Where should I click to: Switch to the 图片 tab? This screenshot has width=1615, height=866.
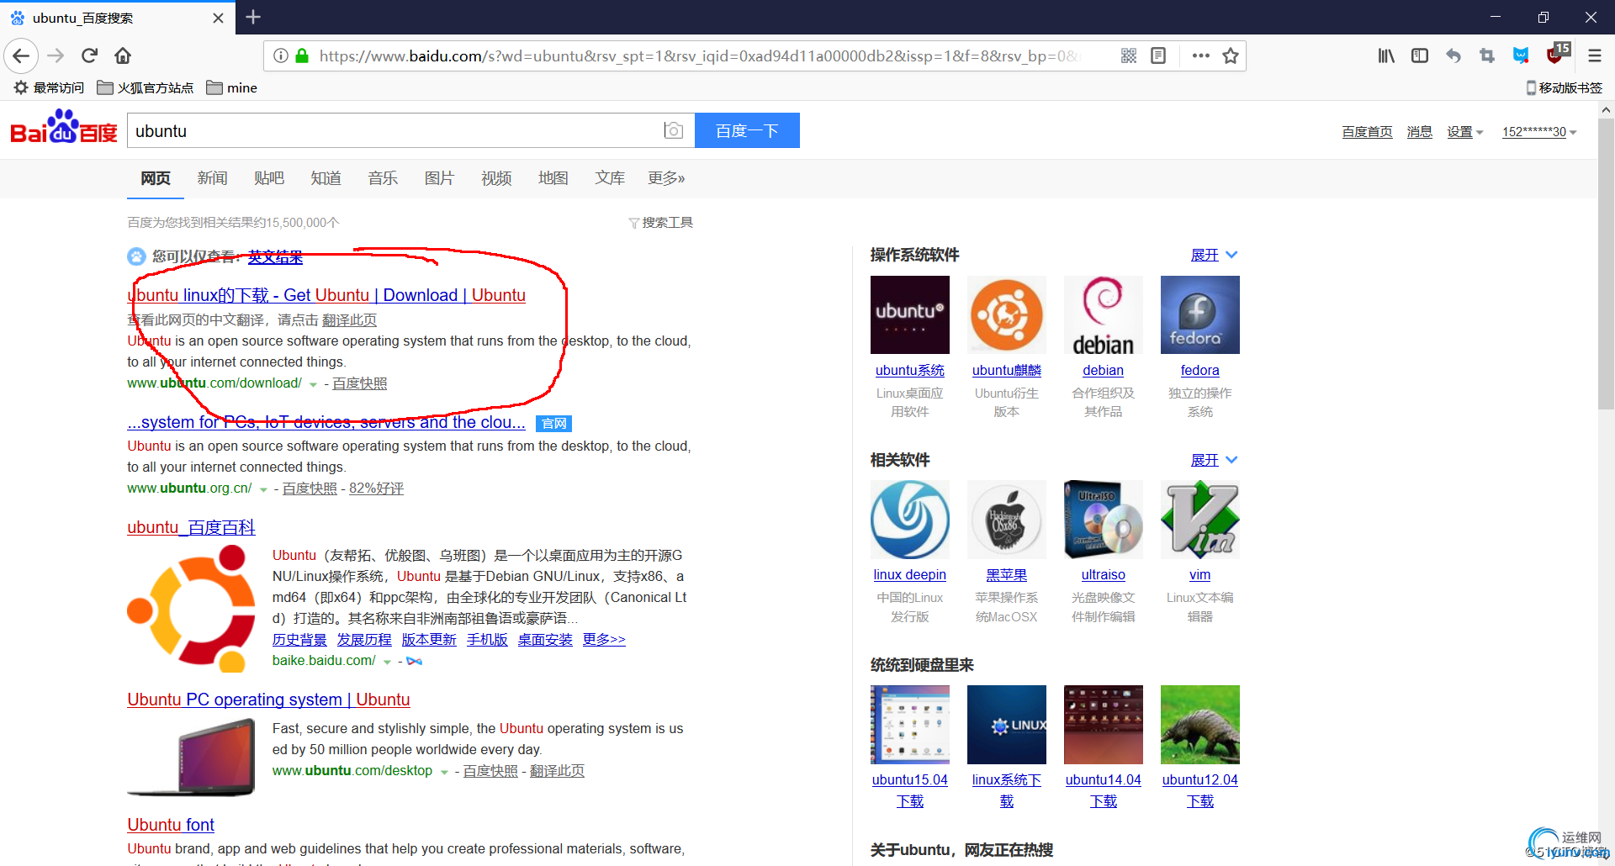[439, 178]
